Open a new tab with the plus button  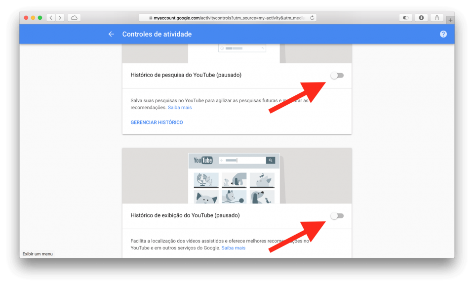click(450, 19)
